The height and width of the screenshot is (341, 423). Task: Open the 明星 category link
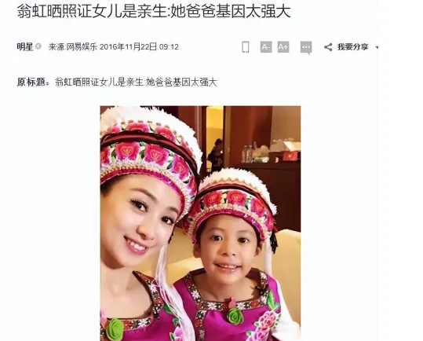click(x=25, y=46)
